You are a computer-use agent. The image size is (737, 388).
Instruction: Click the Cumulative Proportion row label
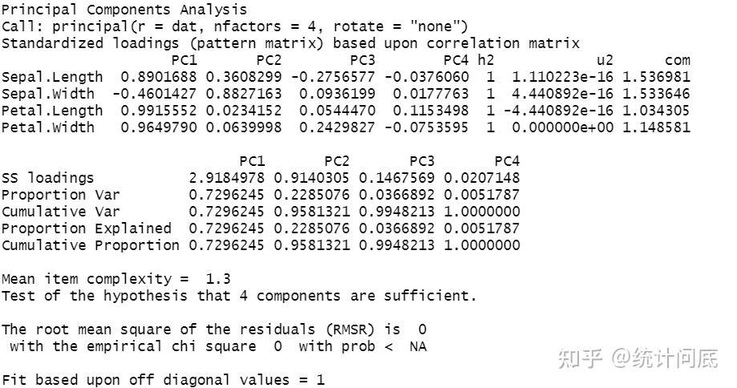91,245
